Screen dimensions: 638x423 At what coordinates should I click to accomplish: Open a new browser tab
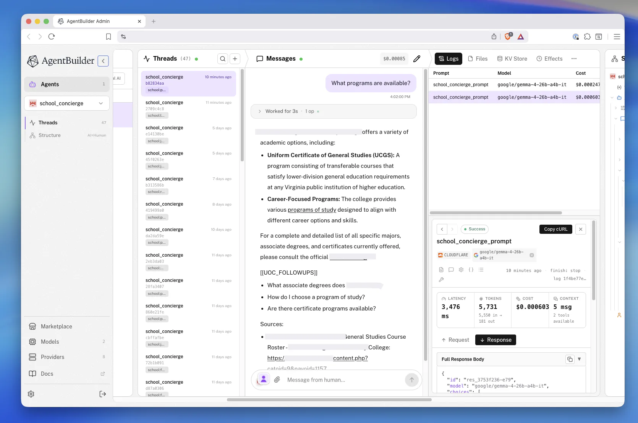(x=154, y=21)
